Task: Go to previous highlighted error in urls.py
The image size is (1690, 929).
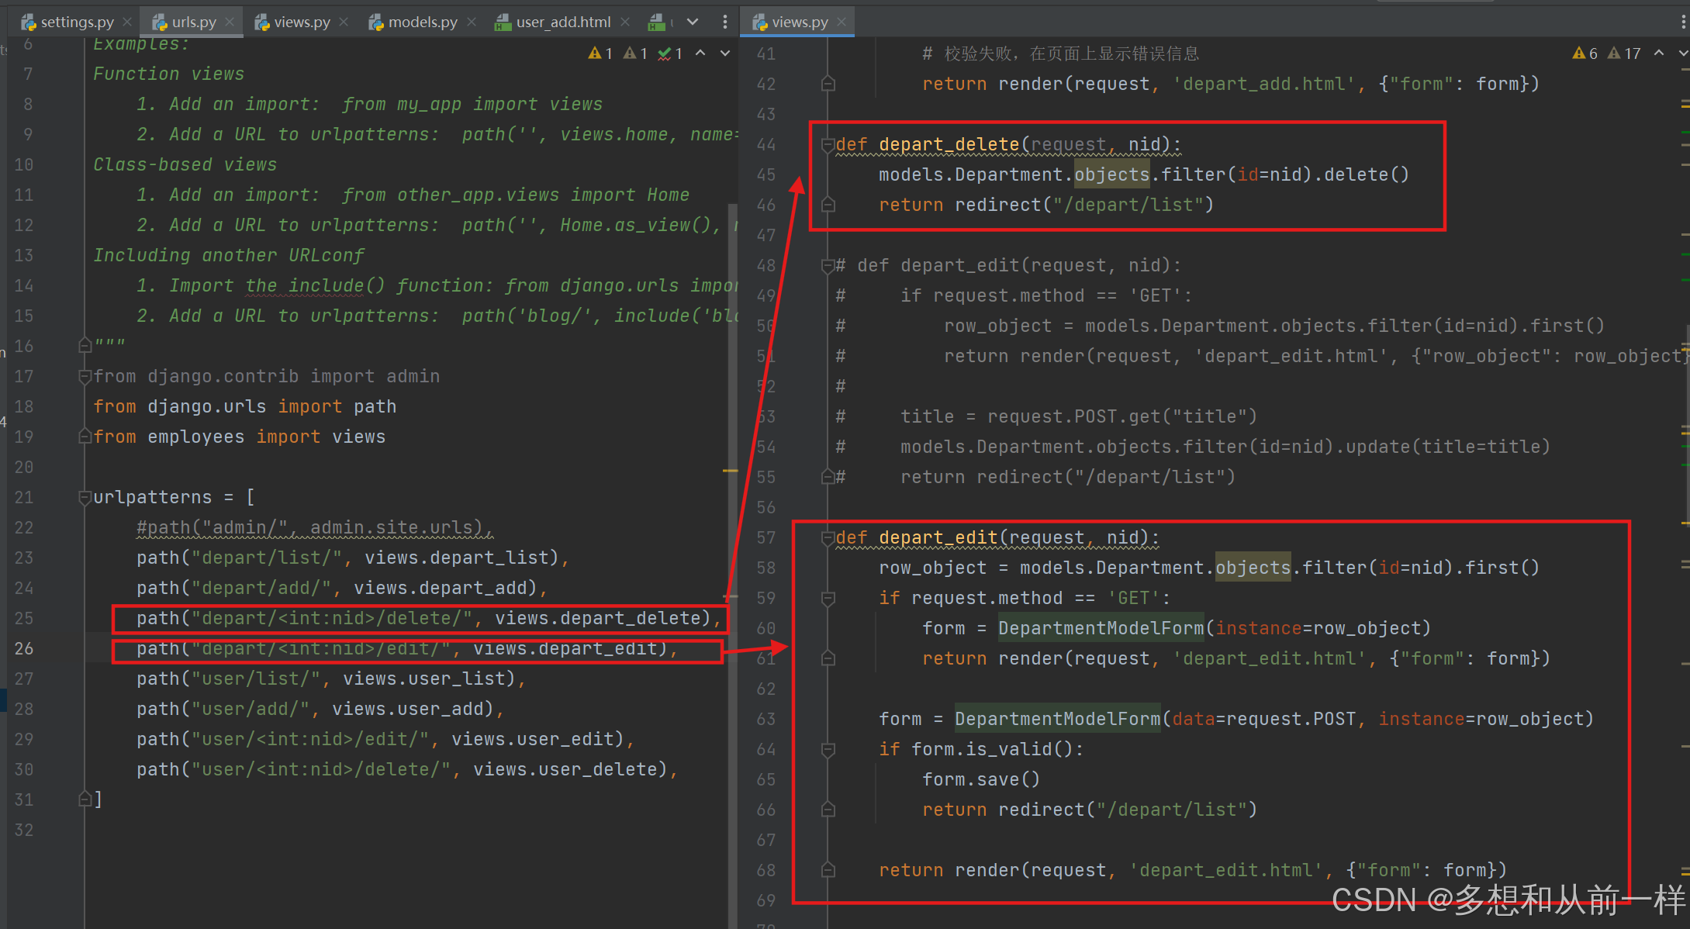Action: coord(700,53)
